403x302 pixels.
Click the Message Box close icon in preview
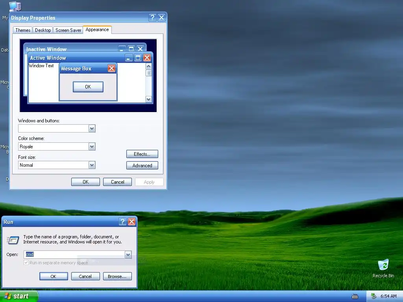[x=111, y=68]
